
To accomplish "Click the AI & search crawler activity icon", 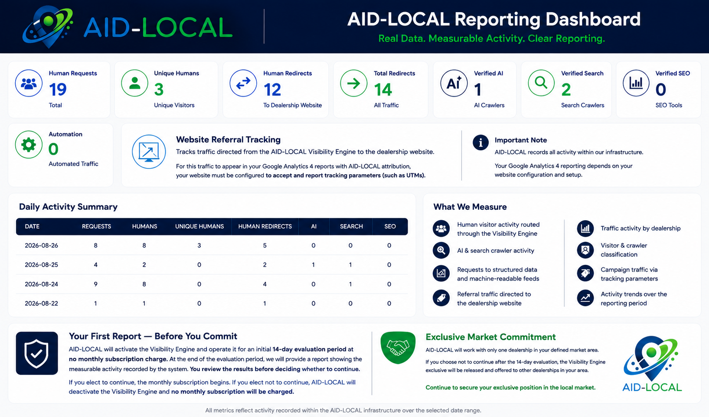I will (x=441, y=250).
